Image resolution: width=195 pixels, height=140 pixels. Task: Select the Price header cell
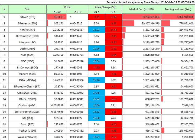[67, 7]
